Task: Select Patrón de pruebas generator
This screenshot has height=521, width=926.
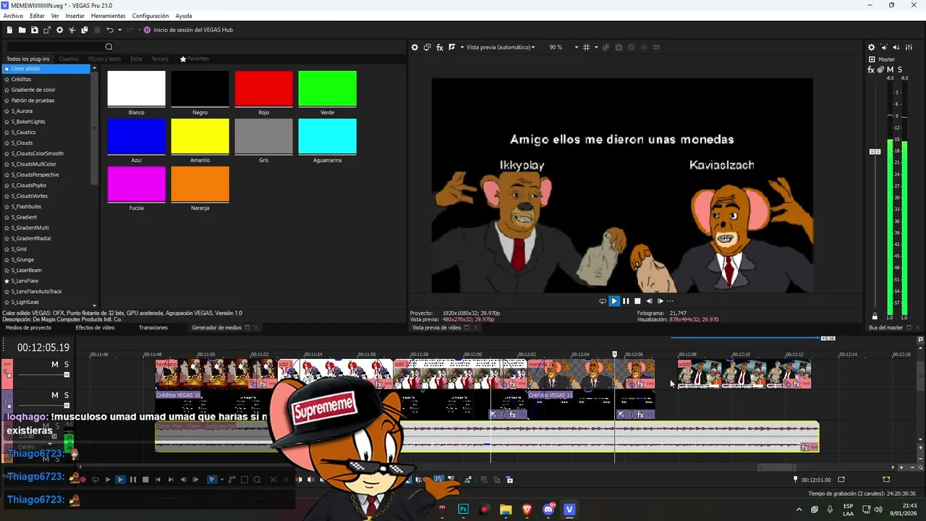Action: [33, 101]
